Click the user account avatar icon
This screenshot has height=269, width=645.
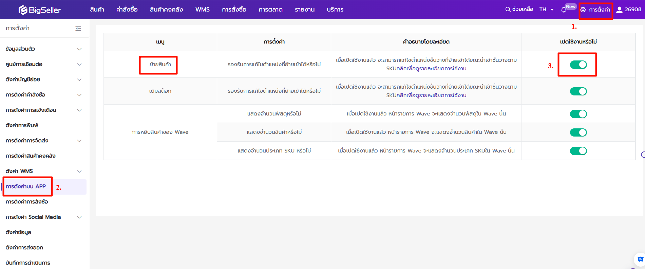coord(619,10)
